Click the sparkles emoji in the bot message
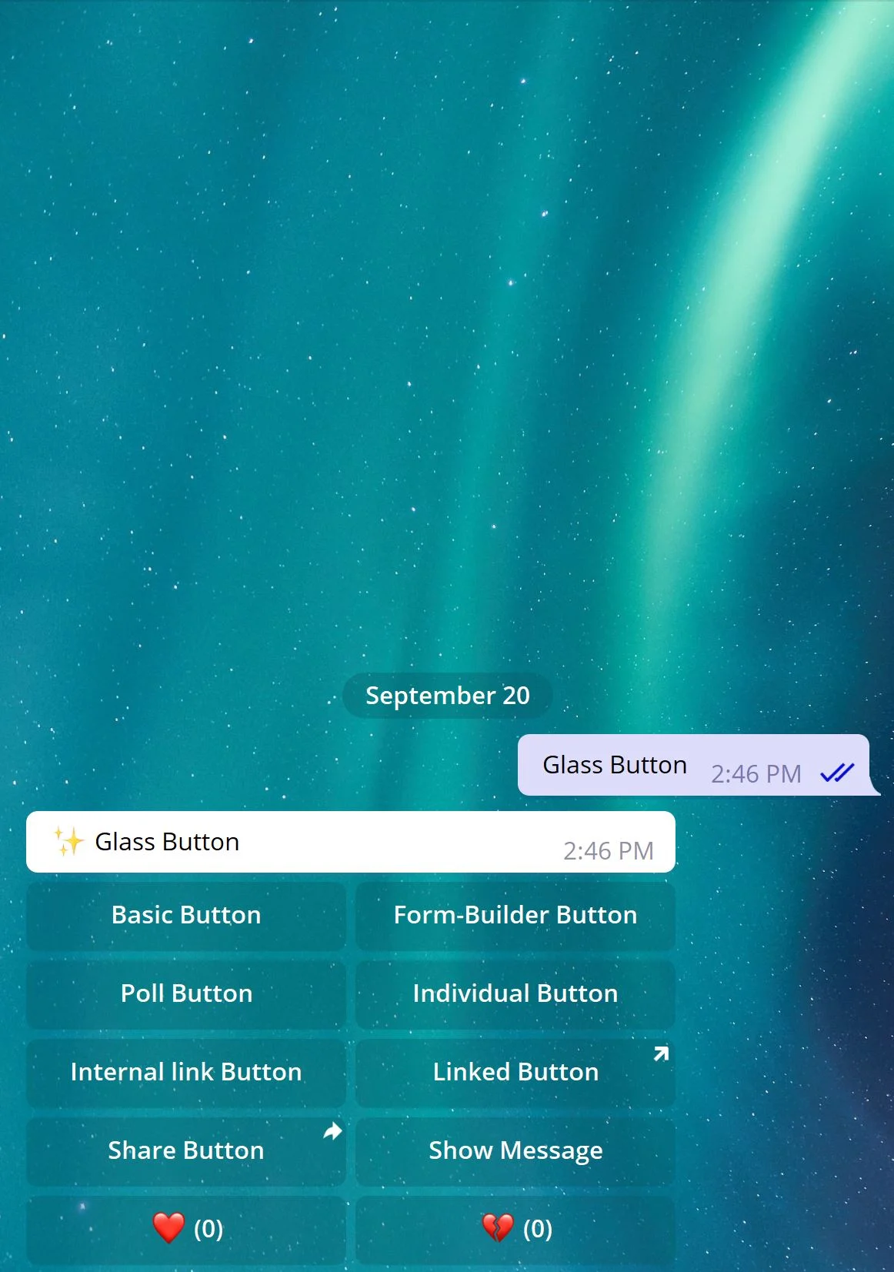 [x=68, y=841]
